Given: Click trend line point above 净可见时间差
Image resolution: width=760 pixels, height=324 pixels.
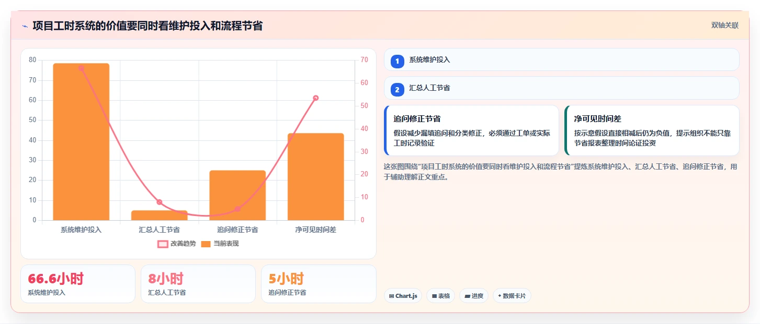Looking at the screenshot, I should pyautogui.click(x=316, y=98).
